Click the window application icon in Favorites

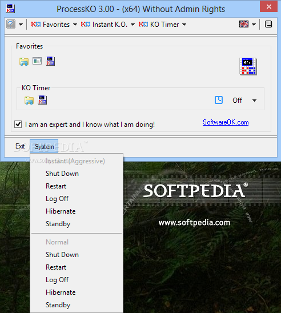click(x=37, y=61)
